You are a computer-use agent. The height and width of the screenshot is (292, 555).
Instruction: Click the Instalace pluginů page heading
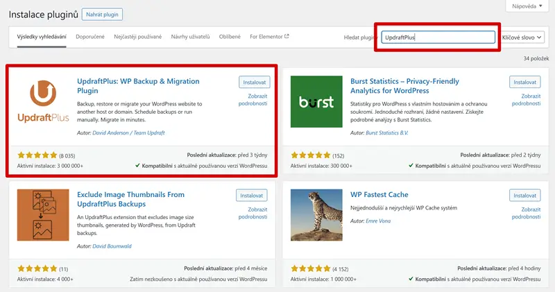point(43,15)
